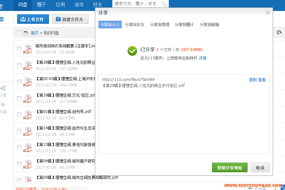Image resolution: width=285 pixels, height=190 pixels.
Task: Check the box for 【第04辑】城市遗产研究 file
Action: click(x=19, y=164)
